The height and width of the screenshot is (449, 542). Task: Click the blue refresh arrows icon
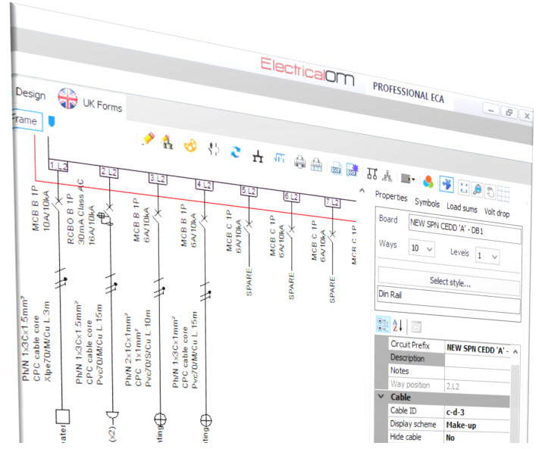coord(236,152)
